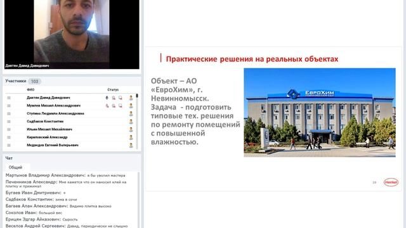Click the Участники panel header
The height and width of the screenshot is (228, 406).
pos(16,81)
